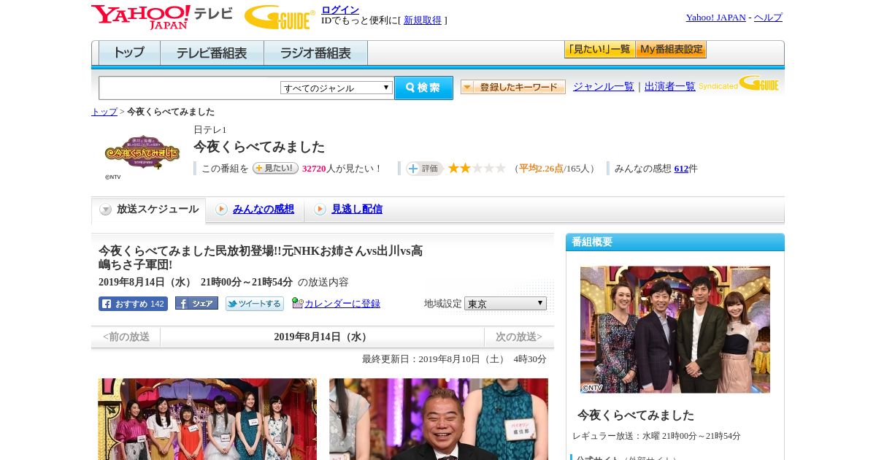
Task: Go to 次の放送> next broadcast
Action: tap(519, 337)
